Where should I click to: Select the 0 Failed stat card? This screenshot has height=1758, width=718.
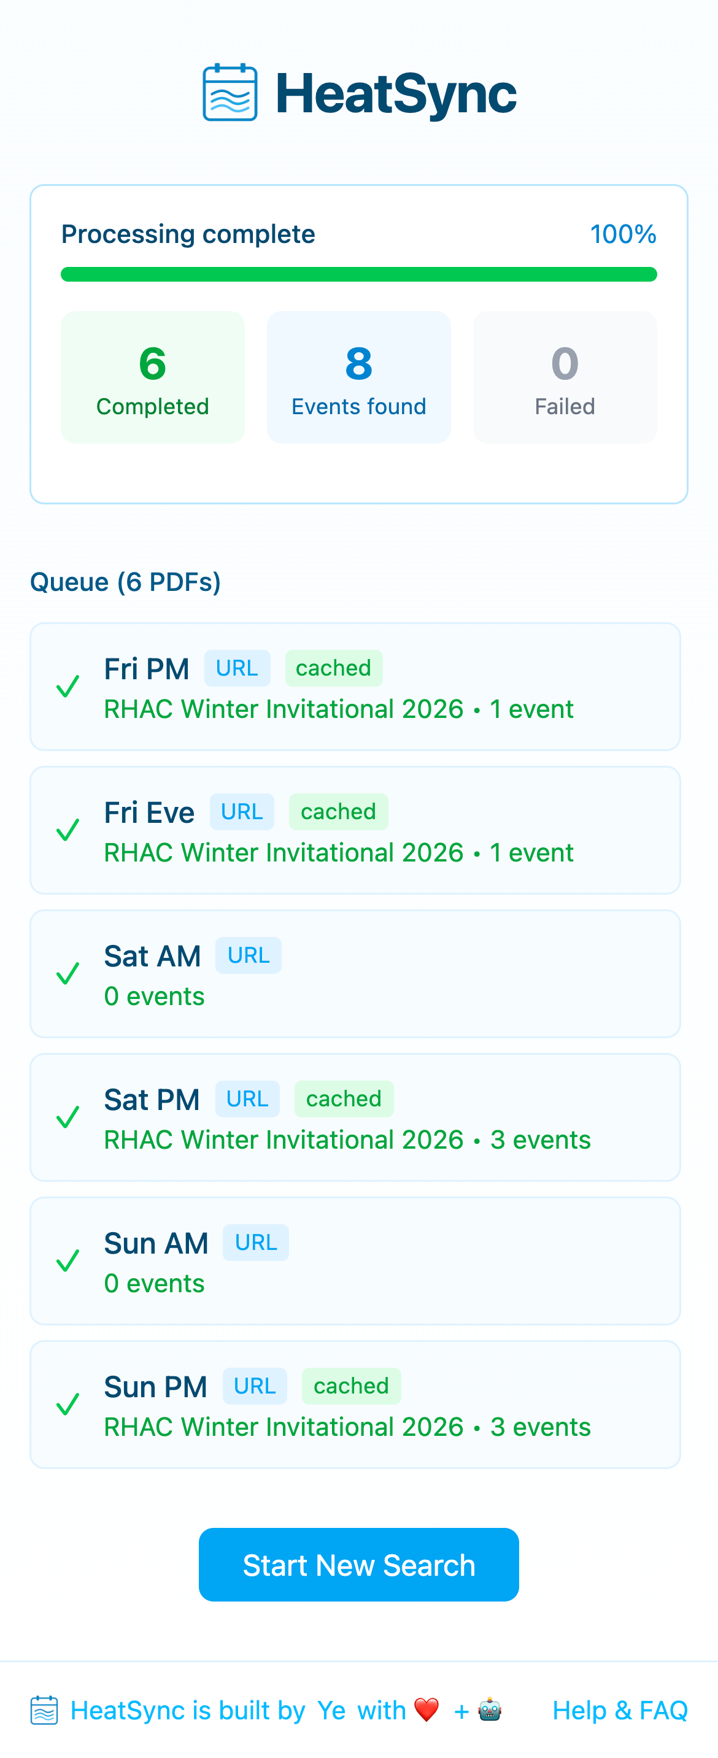point(565,377)
